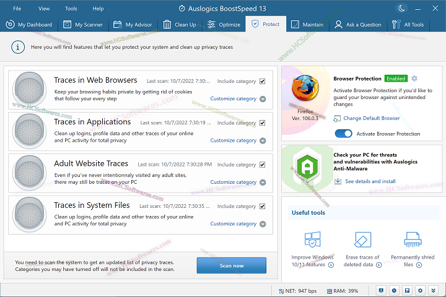This screenshot has height=297, width=446.
Task: Open the Tools menu
Action: [x=71, y=9]
